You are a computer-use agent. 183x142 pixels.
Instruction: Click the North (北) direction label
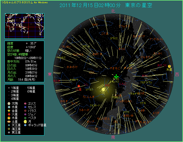pyautogui.click(x=113, y=11)
